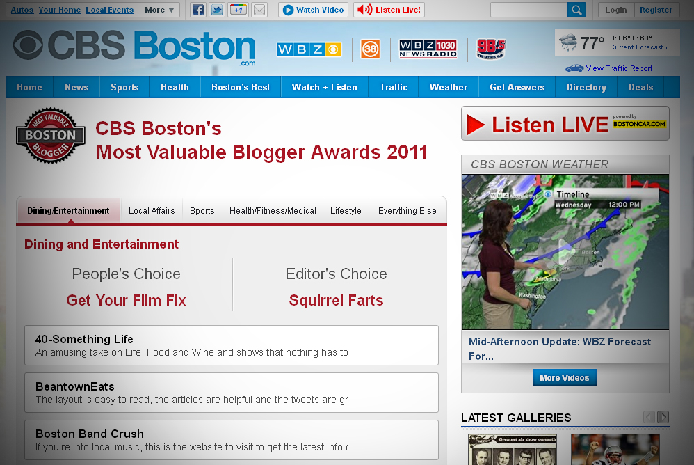Open the Current Forecast link
Image resolution: width=694 pixels, height=465 pixels.
tap(639, 47)
